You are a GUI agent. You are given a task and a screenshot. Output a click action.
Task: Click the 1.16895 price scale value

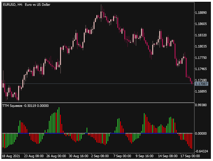(201, 91)
